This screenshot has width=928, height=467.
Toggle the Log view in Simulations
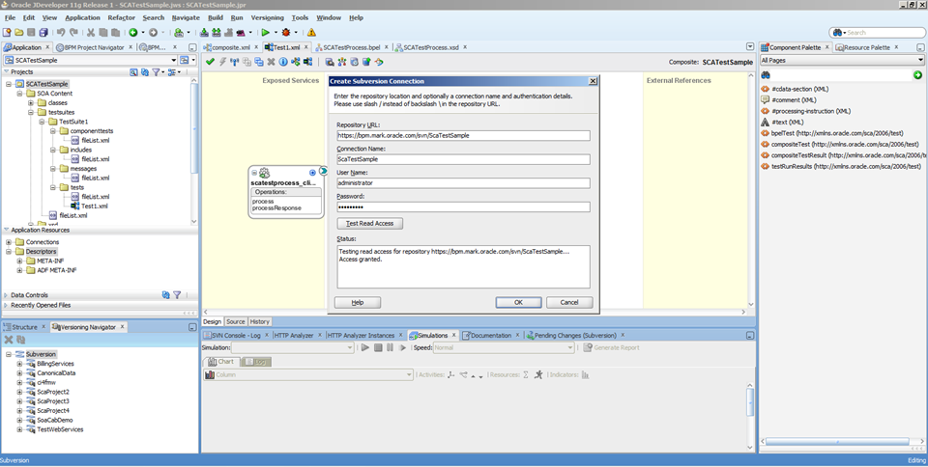pyautogui.click(x=256, y=362)
